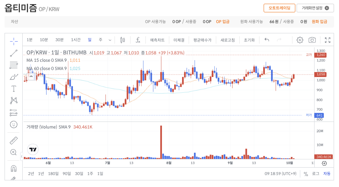This screenshot has width=339, height=187.
Task: Select the ruler measure tool
Action: (x=14, y=140)
